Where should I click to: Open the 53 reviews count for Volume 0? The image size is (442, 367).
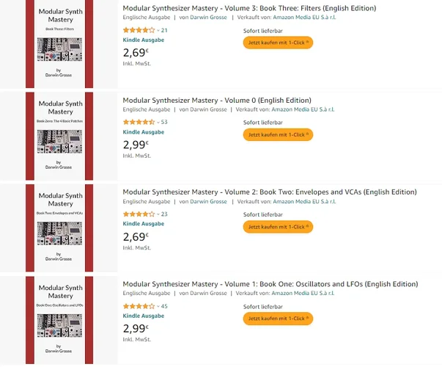[164, 122]
